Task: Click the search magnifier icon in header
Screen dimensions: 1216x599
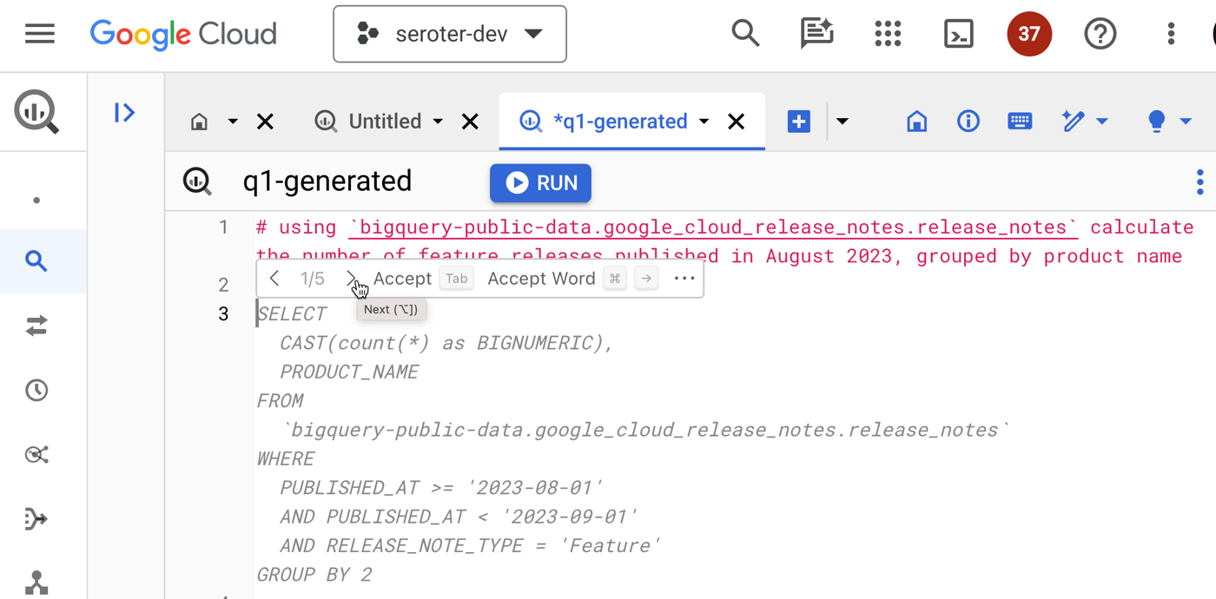Action: pos(745,34)
